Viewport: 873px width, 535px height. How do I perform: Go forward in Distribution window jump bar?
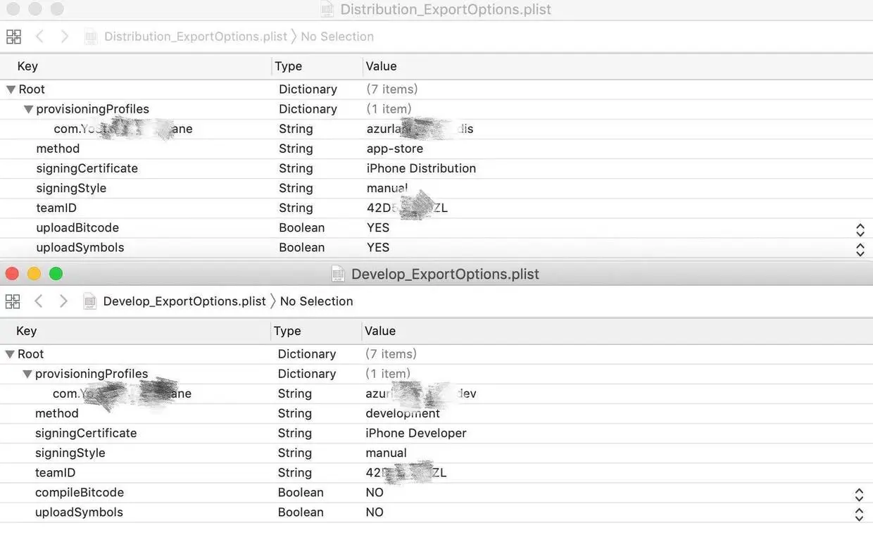point(65,37)
